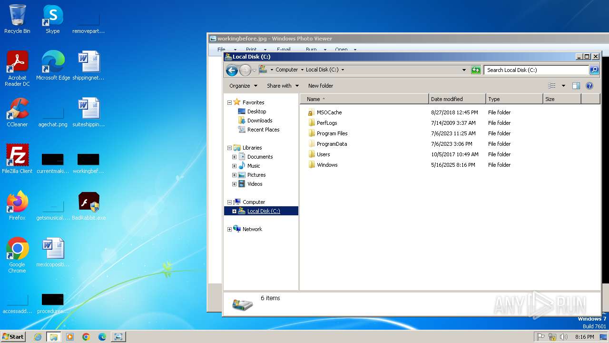
Task: Click the 8:16 PM taskbar clock
Action: pyautogui.click(x=584, y=337)
